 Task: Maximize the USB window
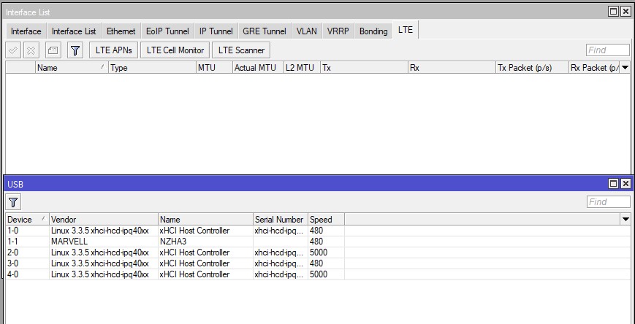point(614,184)
